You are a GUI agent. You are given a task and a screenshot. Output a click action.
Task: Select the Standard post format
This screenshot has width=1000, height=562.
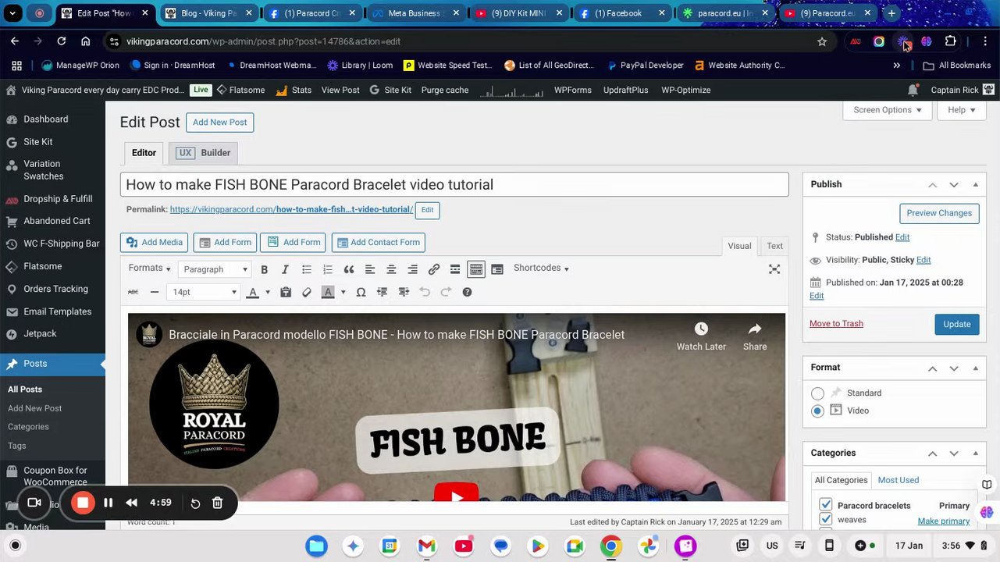click(817, 393)
